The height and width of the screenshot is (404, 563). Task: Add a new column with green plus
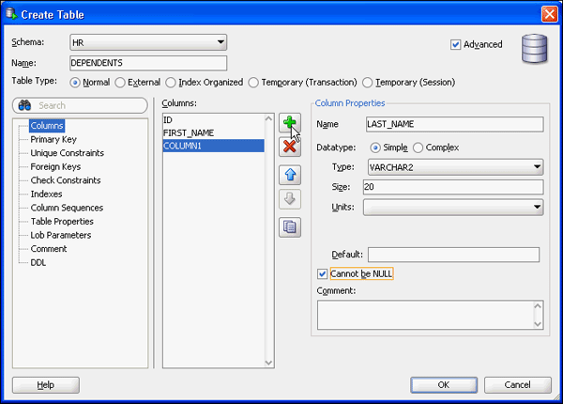click(290, 123)
